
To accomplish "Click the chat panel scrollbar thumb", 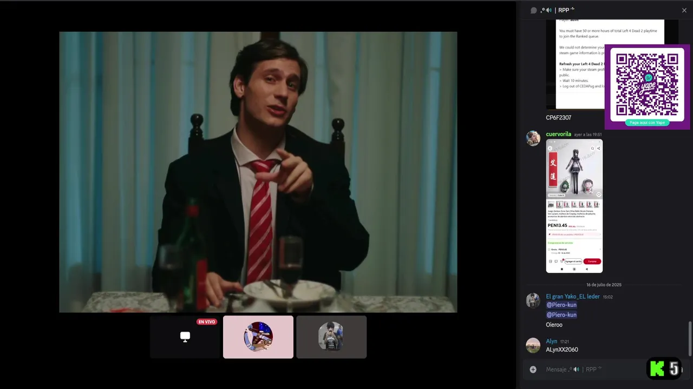I will tap(690, 339).
